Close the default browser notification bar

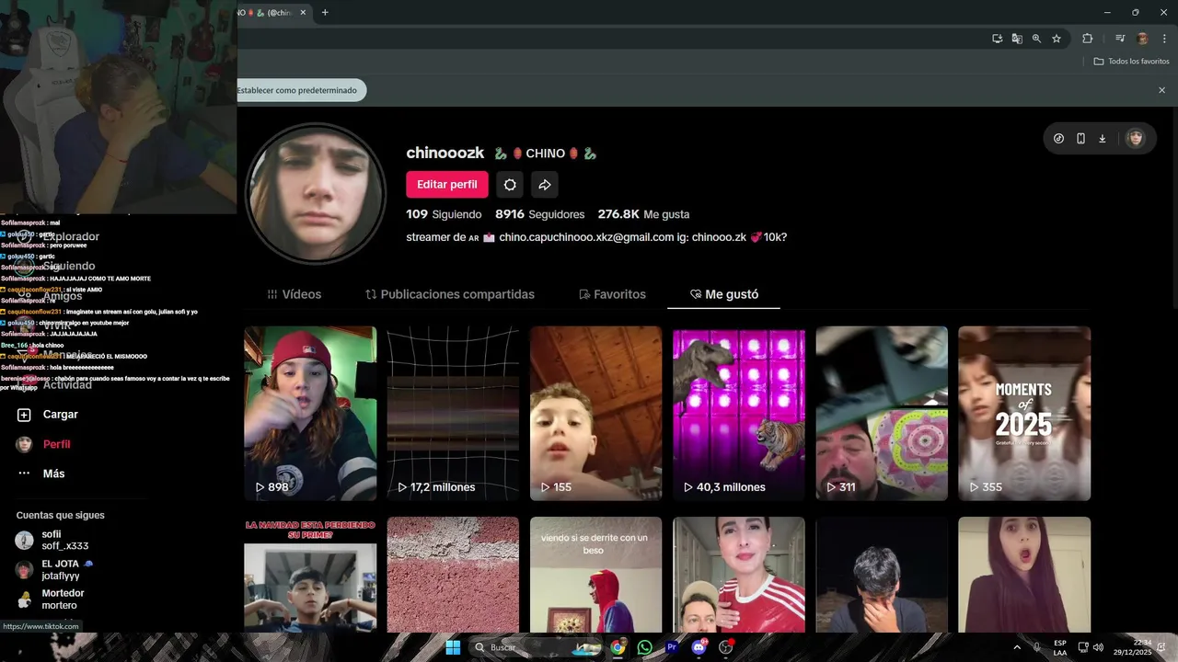(1161, 90)
